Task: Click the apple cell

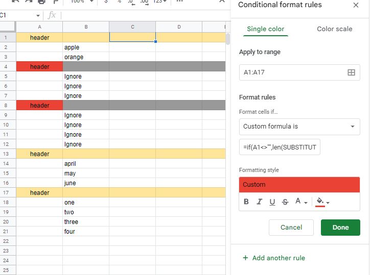Action: (x=86, y=47)
